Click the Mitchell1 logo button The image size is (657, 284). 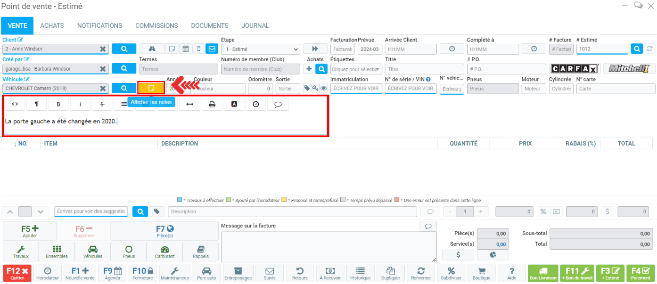[629, 69]
